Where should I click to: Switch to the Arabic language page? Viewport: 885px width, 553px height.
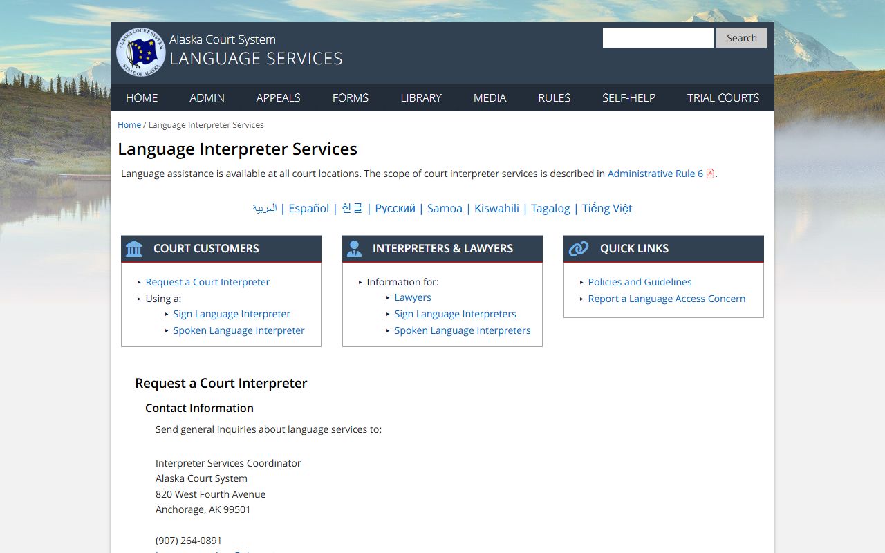pyautogui.click(x=264, y=208)
